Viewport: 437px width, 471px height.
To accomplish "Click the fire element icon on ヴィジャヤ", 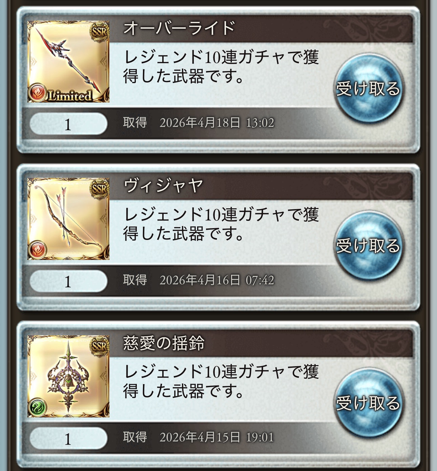I will (37, 250).
